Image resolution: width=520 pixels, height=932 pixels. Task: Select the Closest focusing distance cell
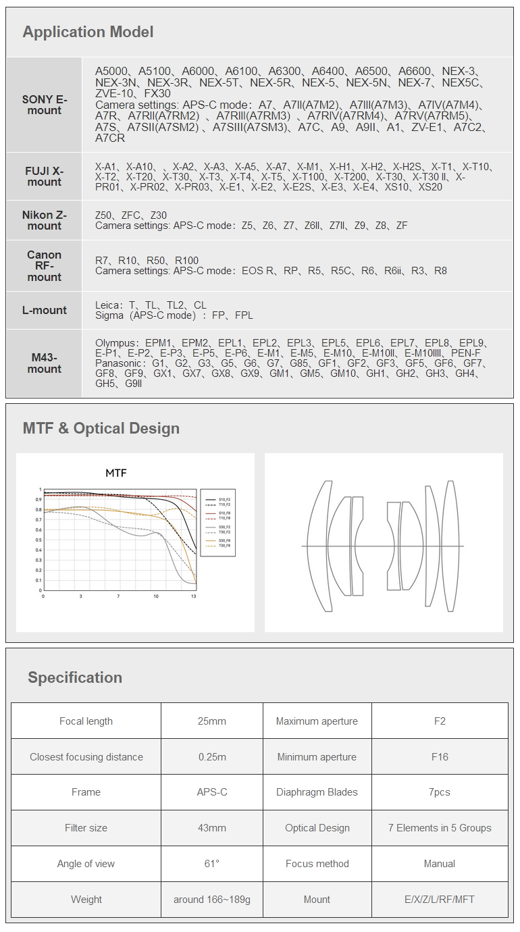pyautogui.click(x=86, y=757)
